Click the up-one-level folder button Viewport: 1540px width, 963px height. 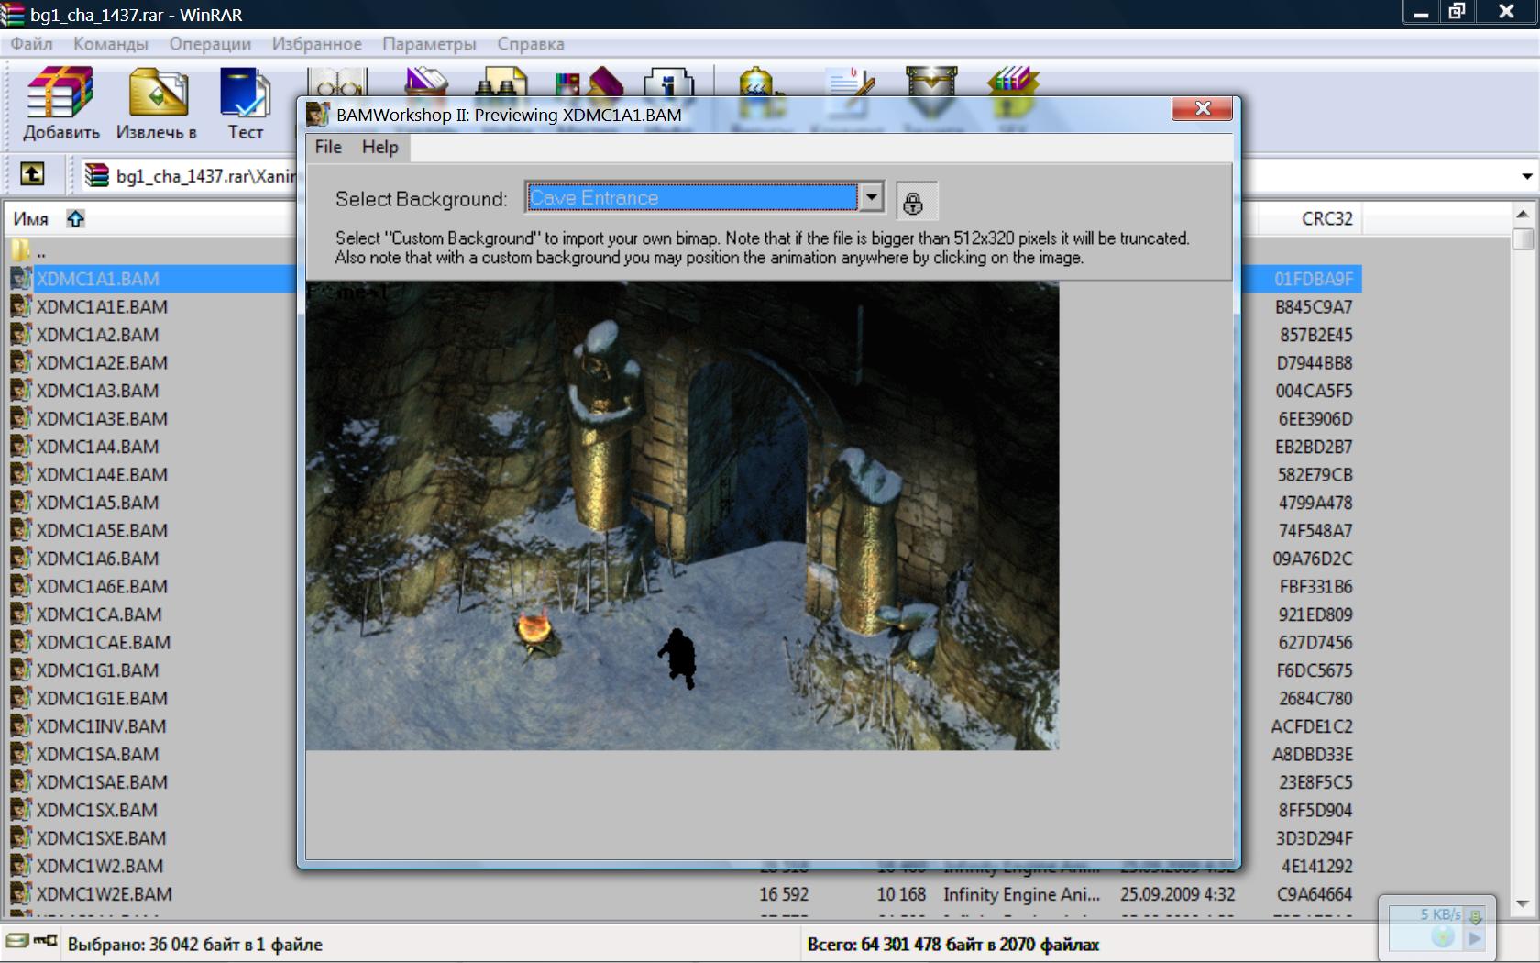pos(32,174)
